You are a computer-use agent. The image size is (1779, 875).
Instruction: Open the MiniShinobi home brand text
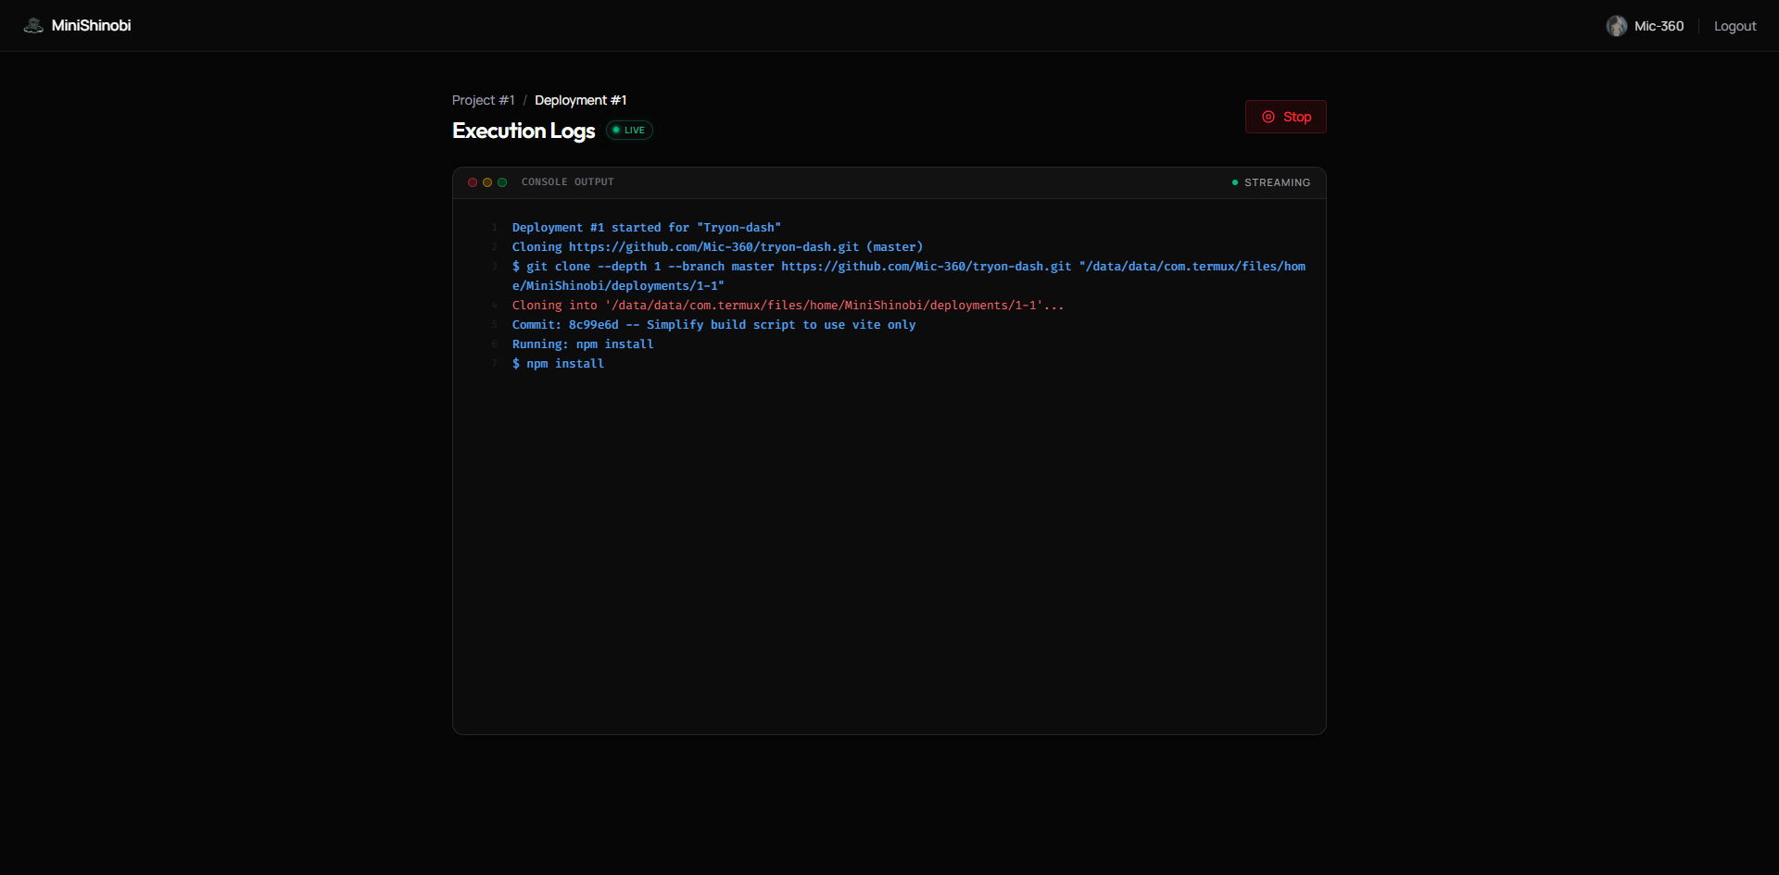click(x=91, y=26)
